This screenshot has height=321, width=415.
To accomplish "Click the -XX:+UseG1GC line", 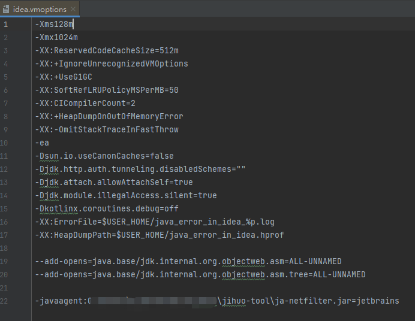I will click(x=64, y=77).
